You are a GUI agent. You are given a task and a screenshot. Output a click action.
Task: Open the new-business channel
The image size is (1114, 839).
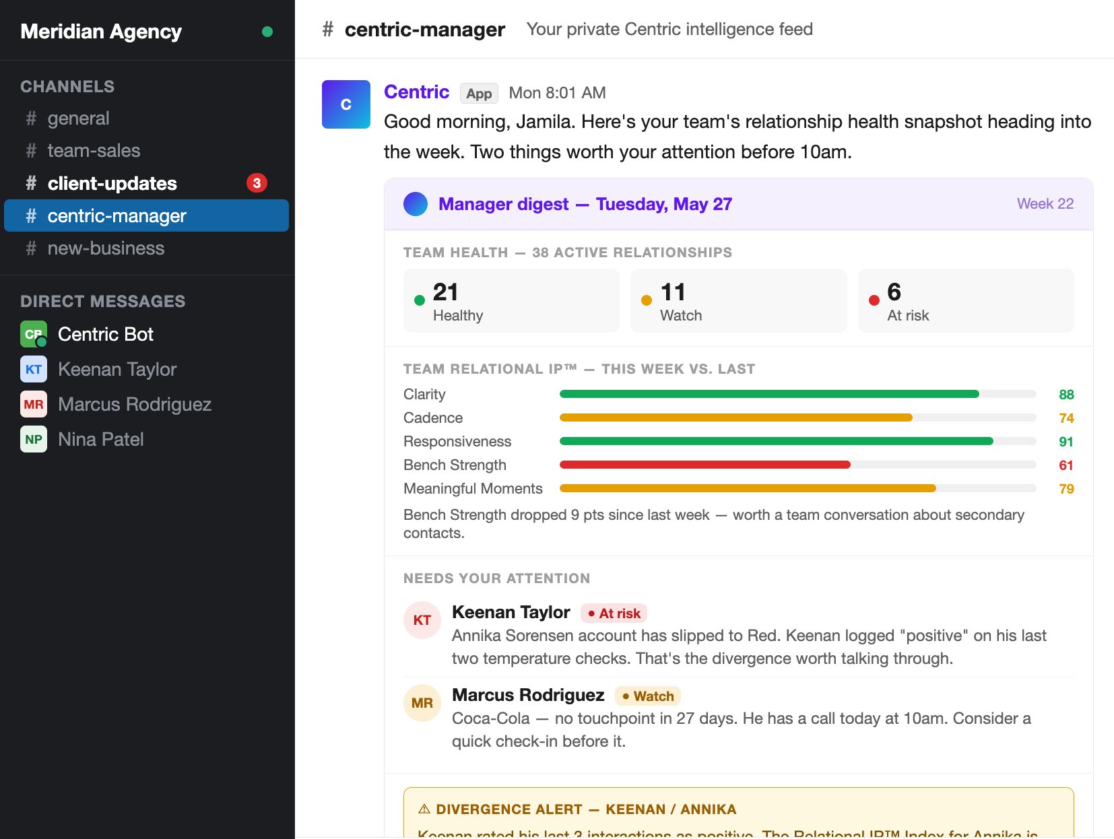point(146,248)
